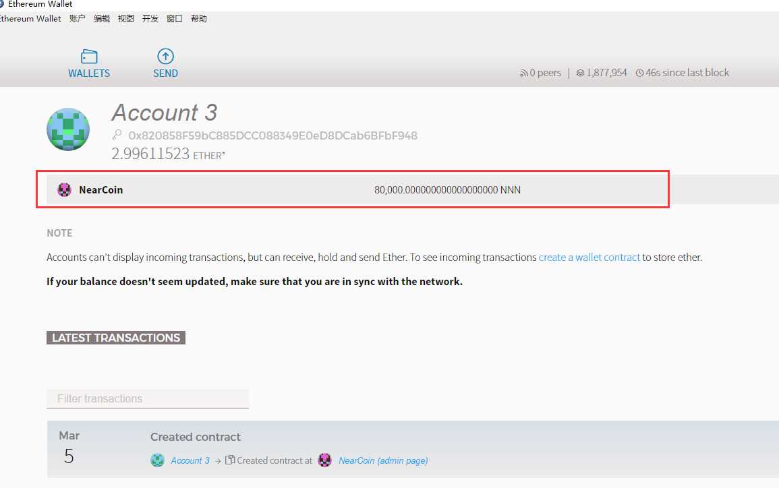Click the block number layers icon
The image size is (779, 488).
pyautogui.click(x=580, y=73)
